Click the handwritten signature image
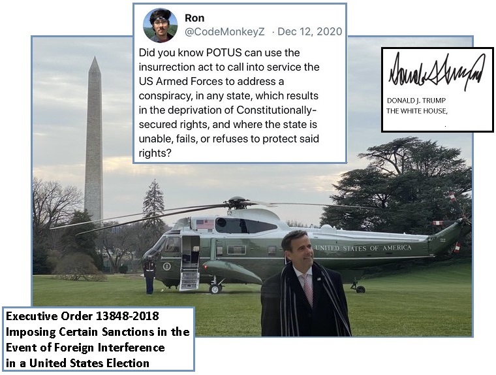This screenshot has height=375, width=496. (x=437, y=71)
